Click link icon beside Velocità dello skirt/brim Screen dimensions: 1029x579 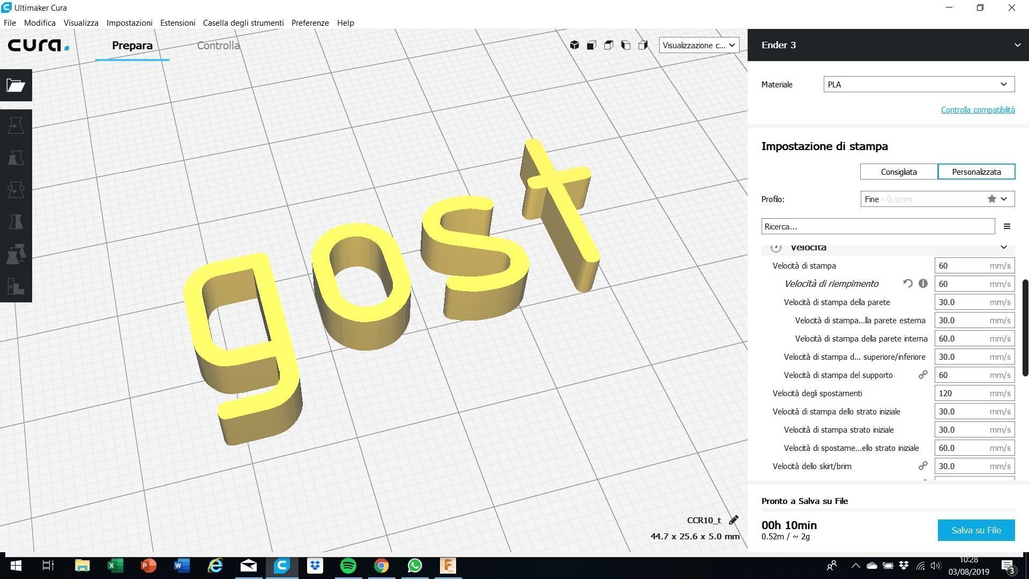923,466
